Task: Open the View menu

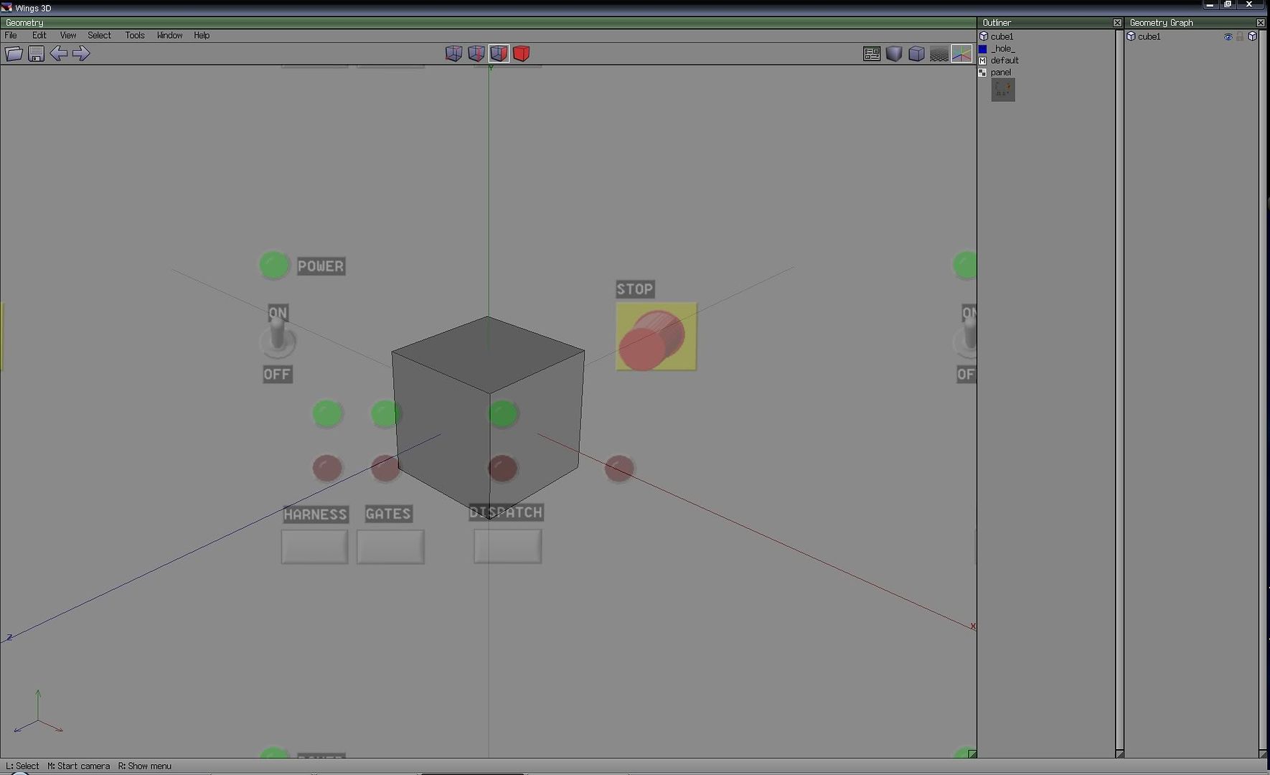Action: [x=68, y=35]
